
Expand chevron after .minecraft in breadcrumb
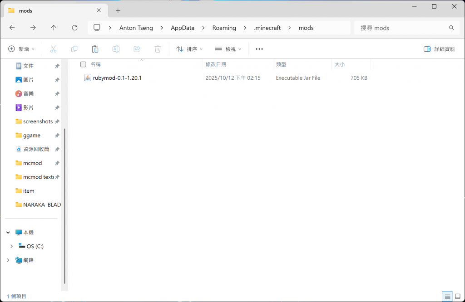[290, 28]
